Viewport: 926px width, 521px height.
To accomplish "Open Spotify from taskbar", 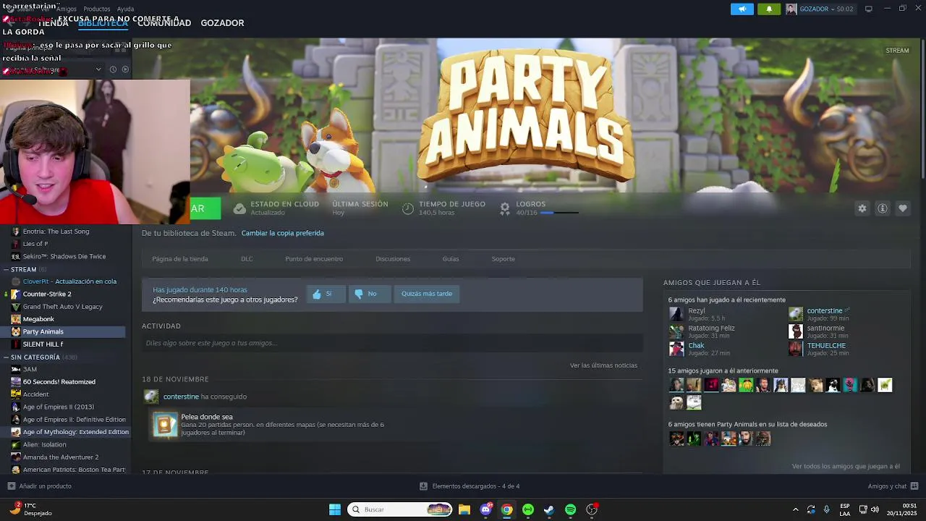I will pyautogui.click(x=571, y=509).
